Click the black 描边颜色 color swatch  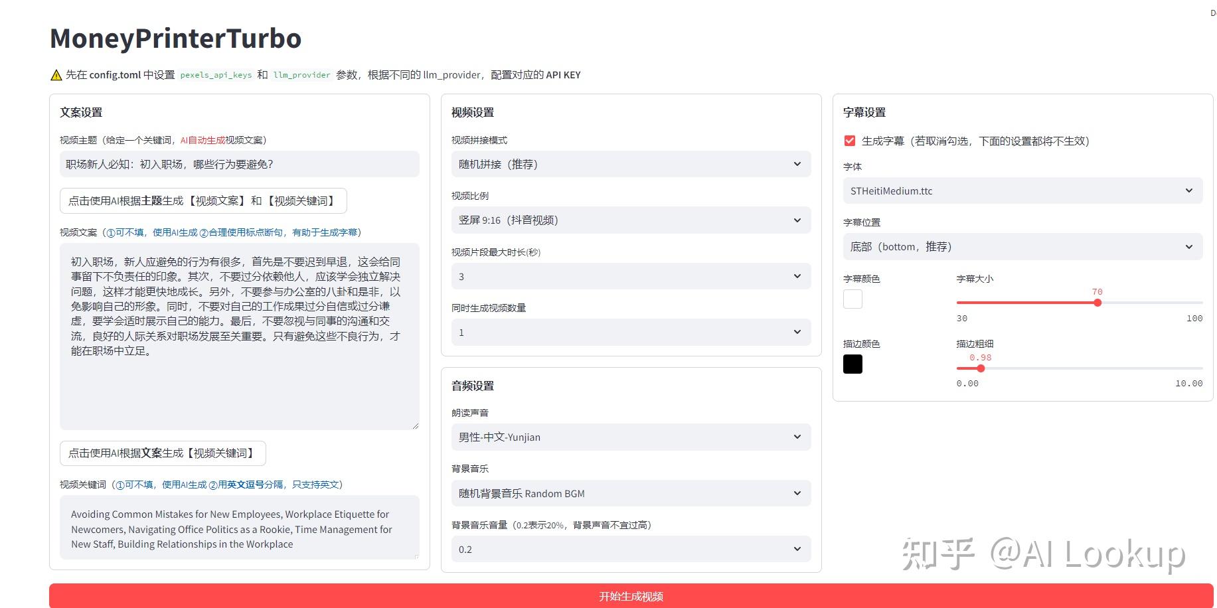tap(852, 364)
